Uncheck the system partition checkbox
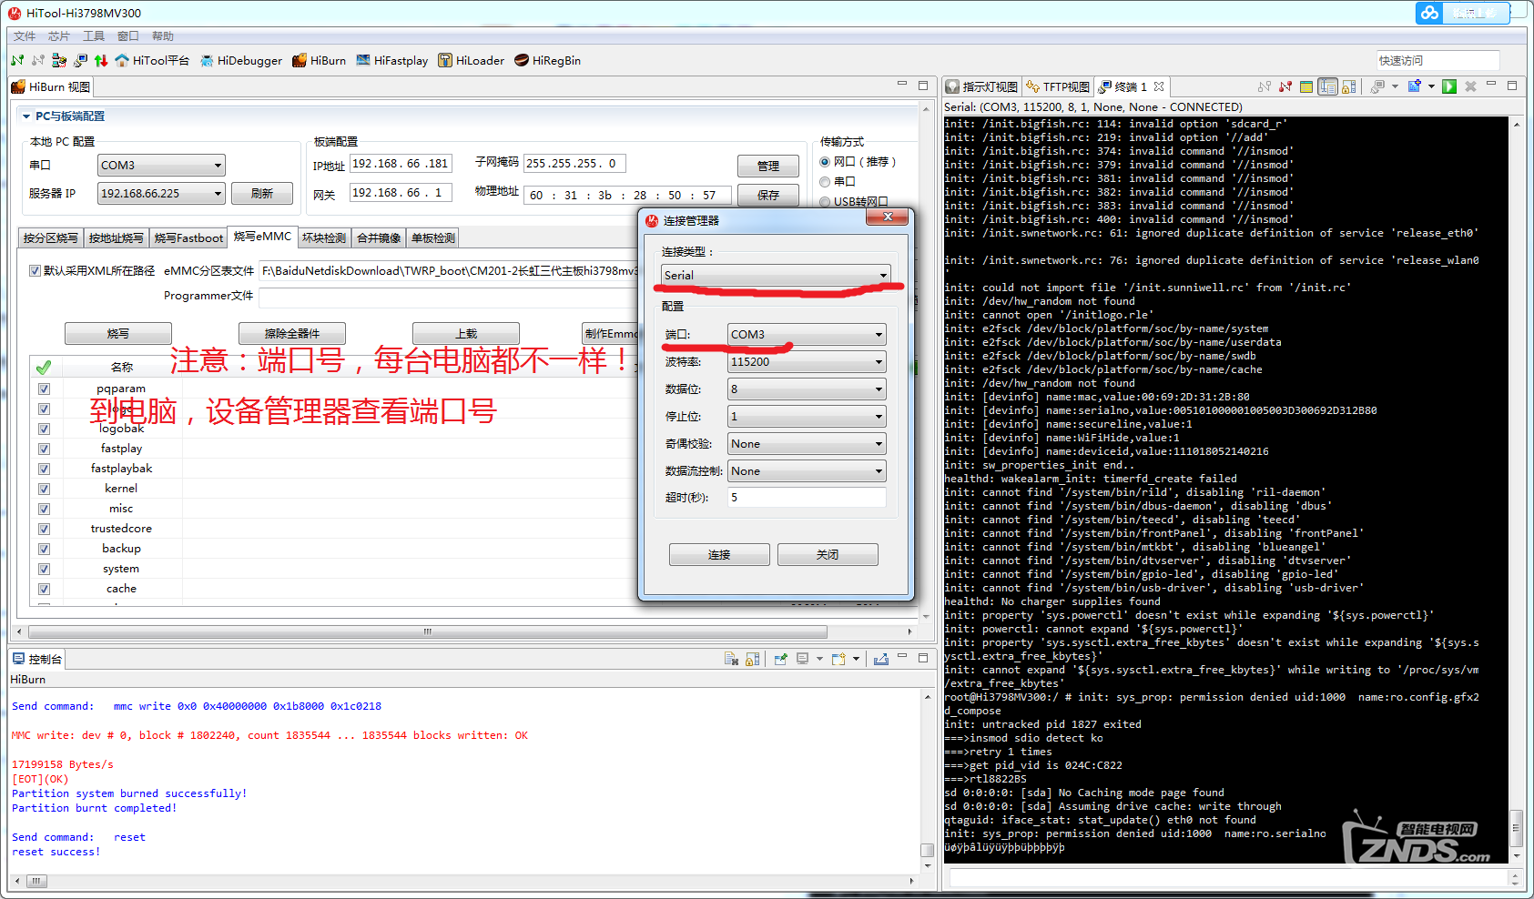The image size is (1534, 899). pyautogui.click(x=44, y=569)
